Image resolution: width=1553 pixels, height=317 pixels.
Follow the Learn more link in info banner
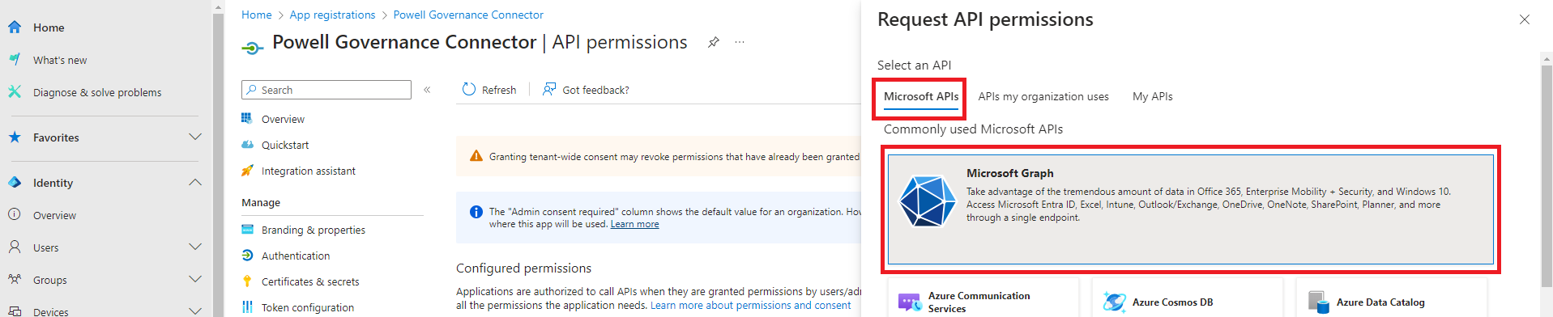pyautogui.click(x=634, y=224)
